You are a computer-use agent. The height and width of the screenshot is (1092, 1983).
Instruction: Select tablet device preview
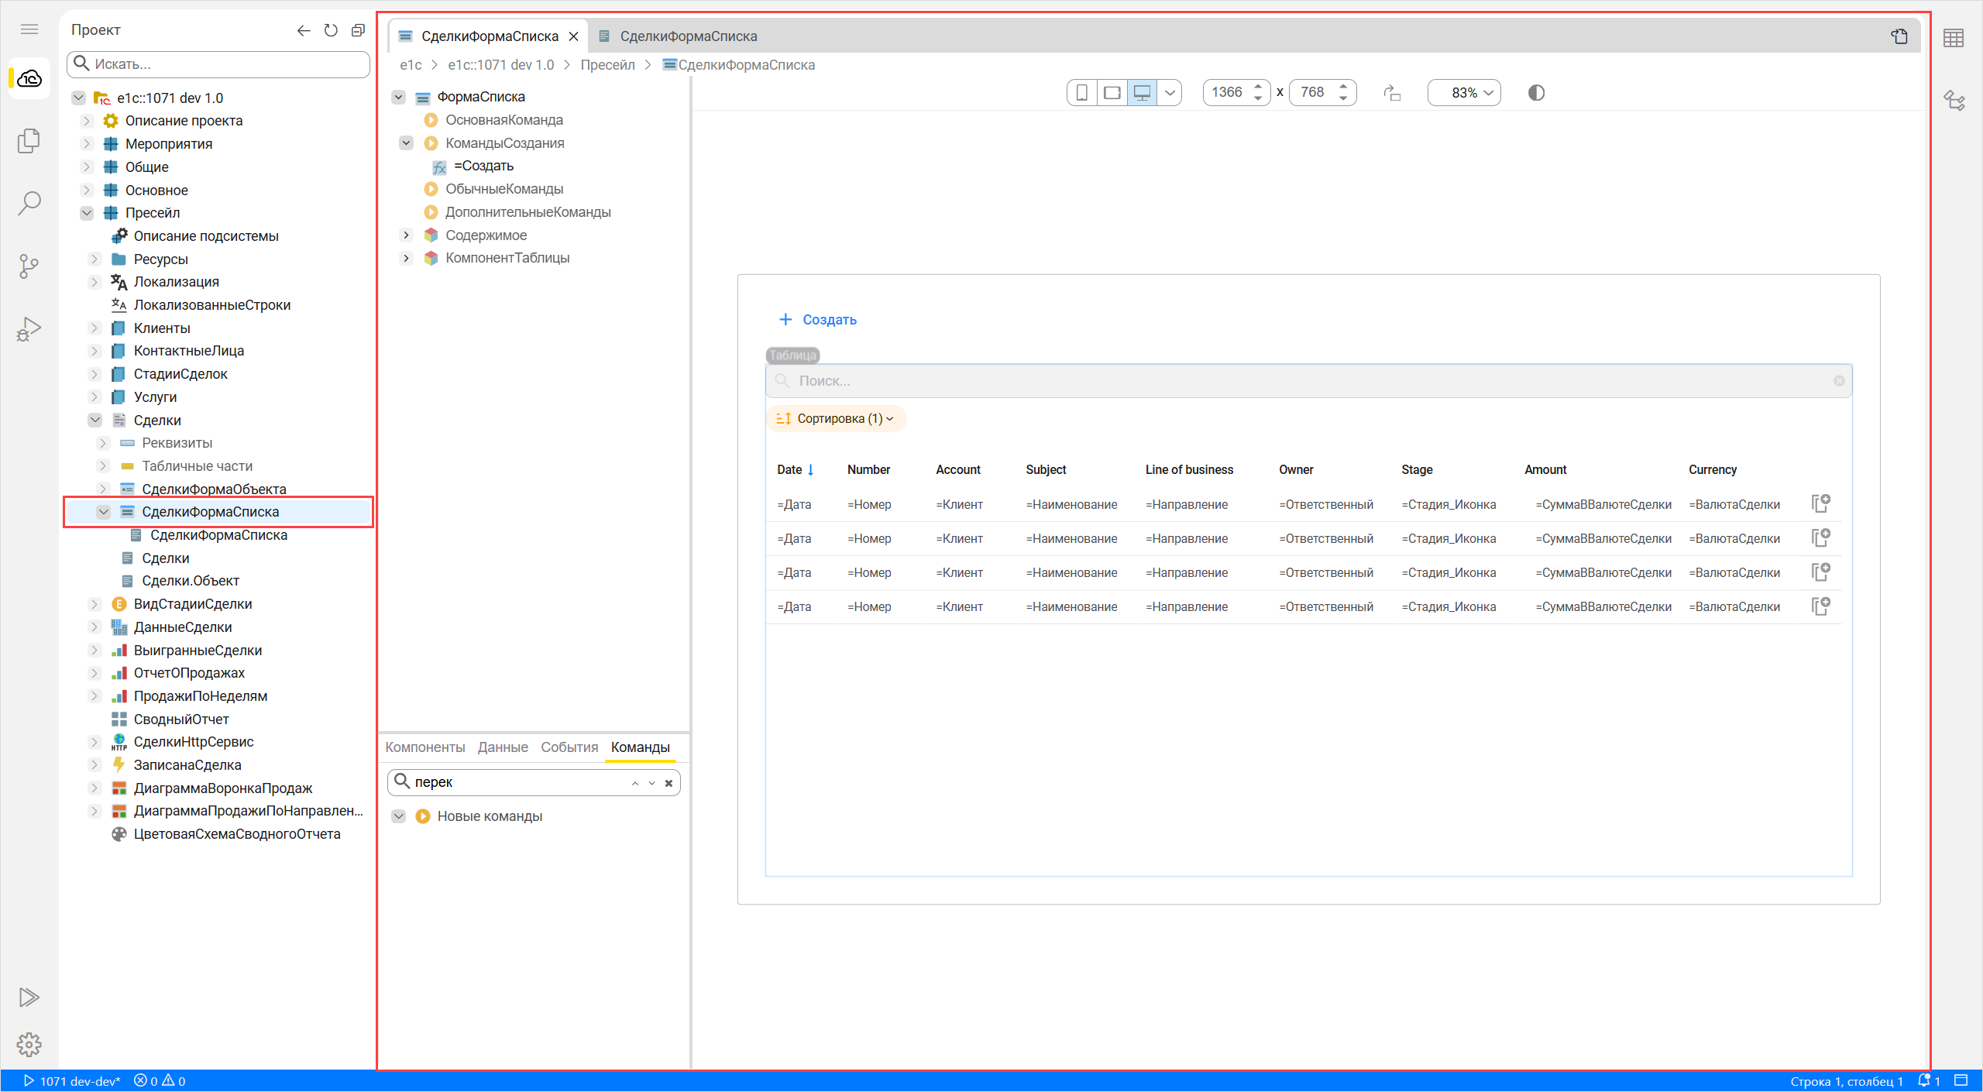click(1112, 93)
